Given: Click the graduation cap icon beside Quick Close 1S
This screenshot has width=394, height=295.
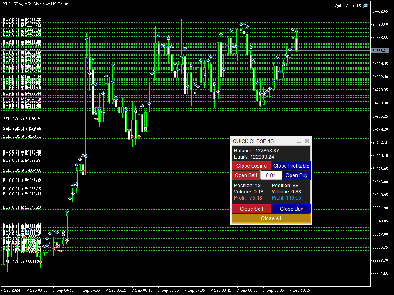Looking at the screenshot, I should pos(365,5).
